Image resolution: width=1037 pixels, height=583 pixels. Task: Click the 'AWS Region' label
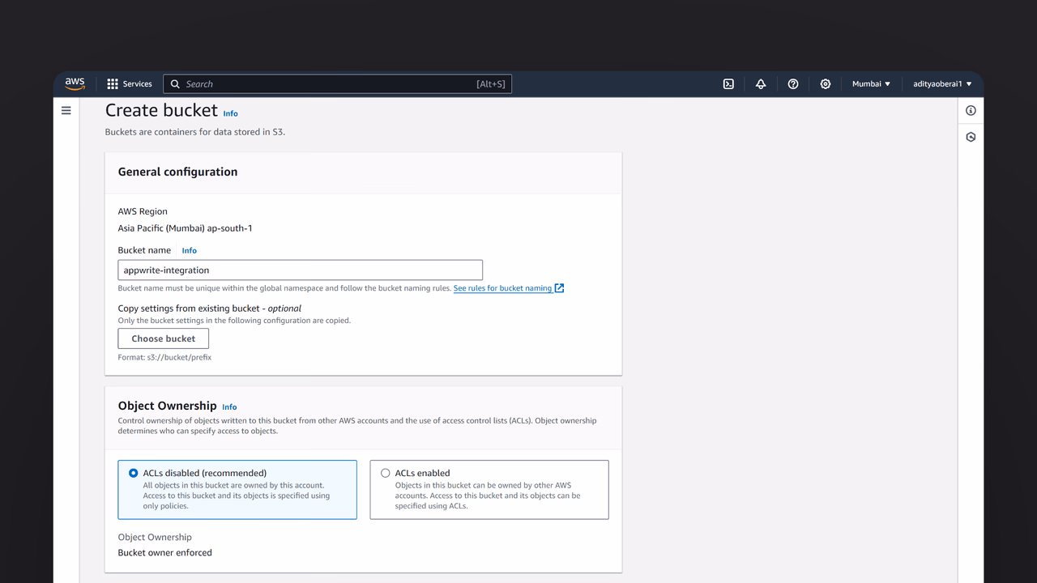click(x=143, y=211)
